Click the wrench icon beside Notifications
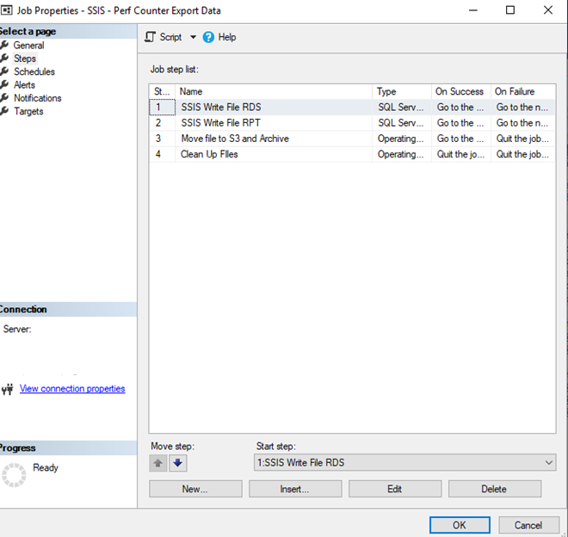This screenshot has width=568, height=537. point(4,98)
